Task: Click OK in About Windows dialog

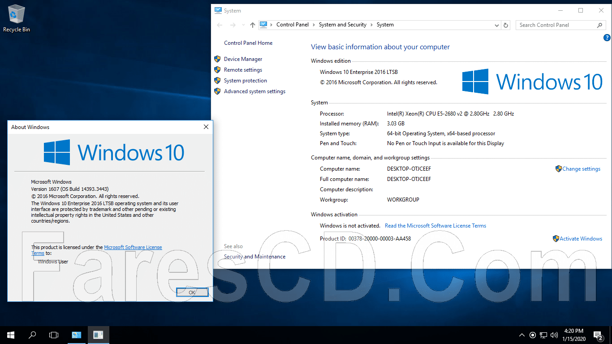Action: click(x=192, y=292)
